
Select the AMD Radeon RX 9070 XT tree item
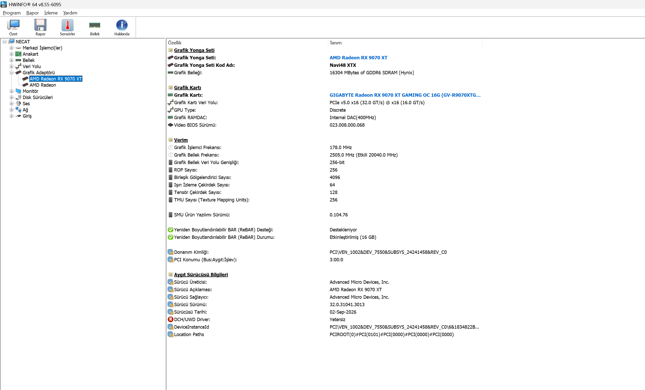[x=56, y=79]
